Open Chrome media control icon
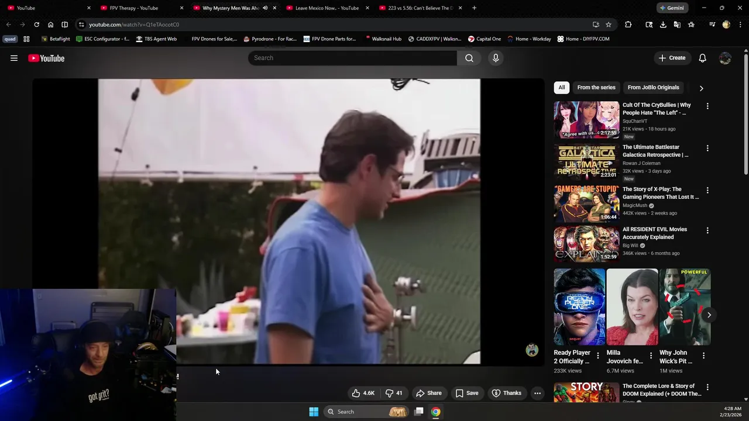 (x=712, y=25)
